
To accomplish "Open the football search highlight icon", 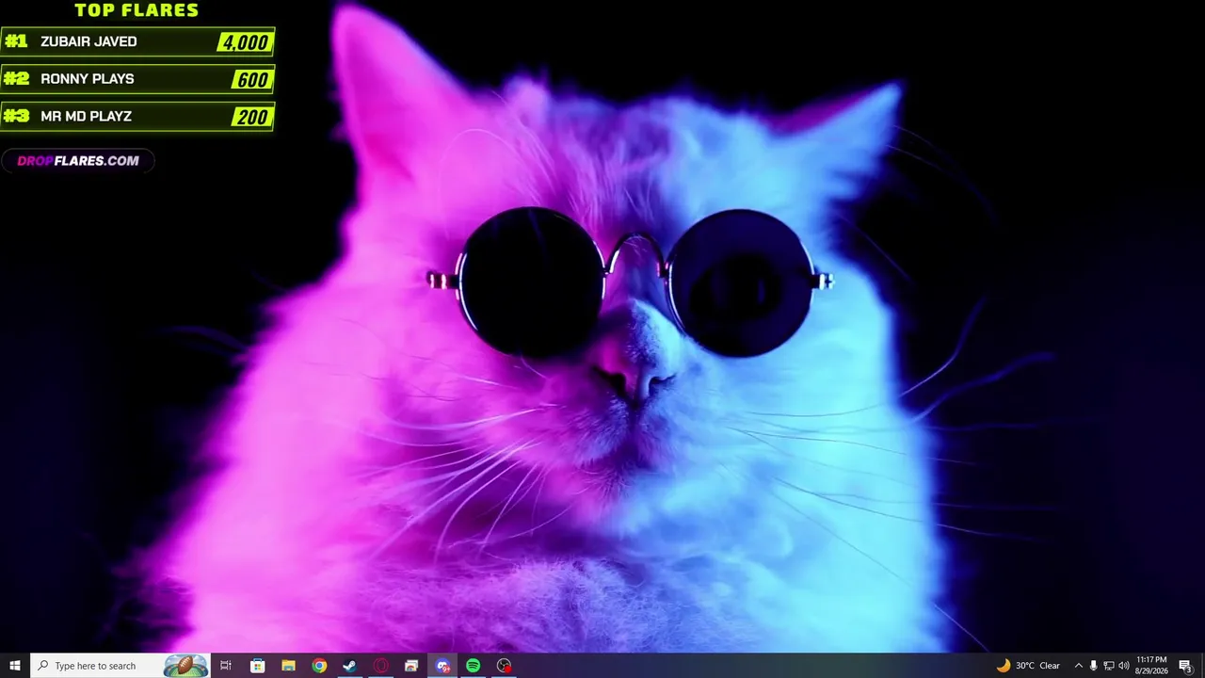I will pyautogui.click(x=185, y=666).
